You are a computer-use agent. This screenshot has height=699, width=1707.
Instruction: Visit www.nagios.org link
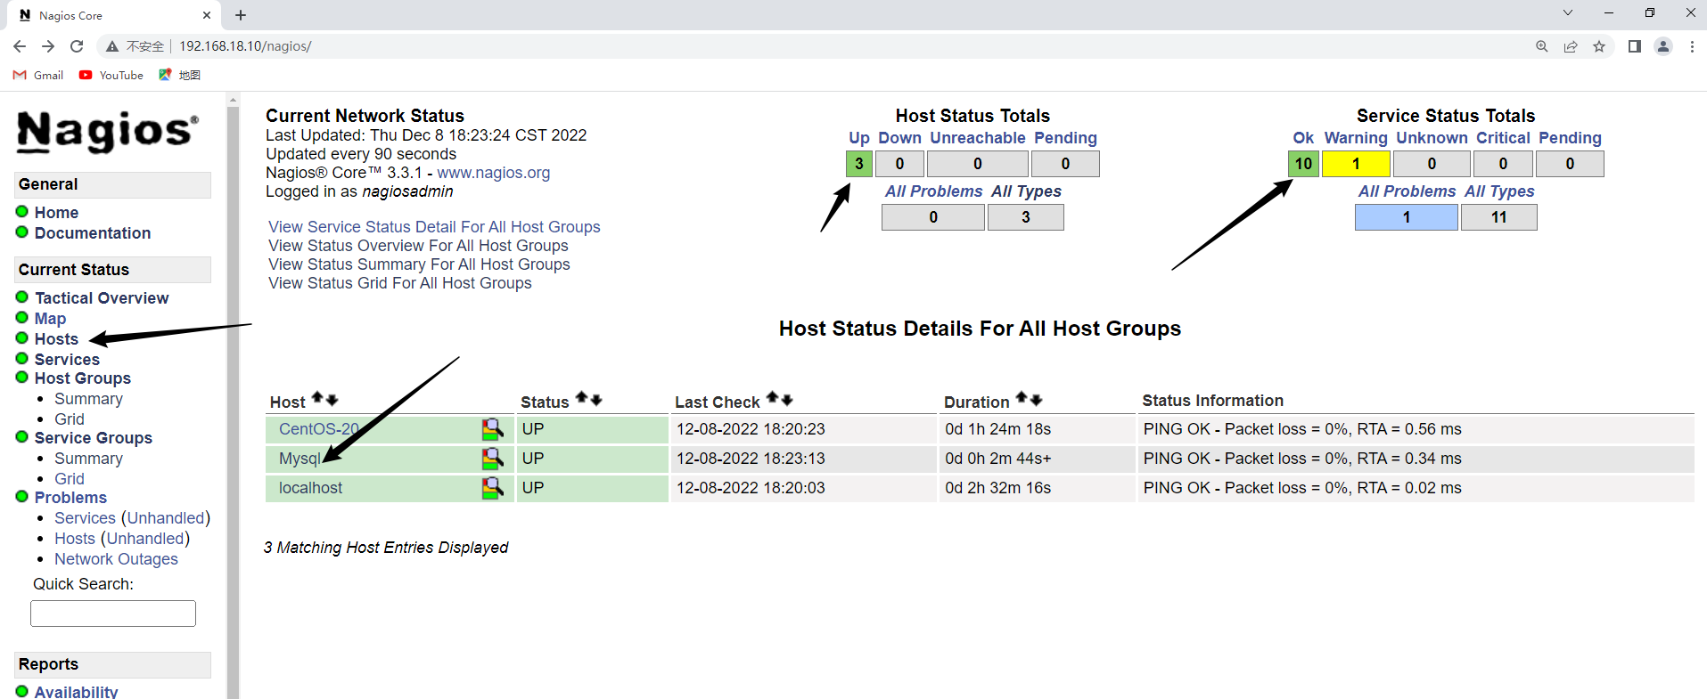click(493, 173)
